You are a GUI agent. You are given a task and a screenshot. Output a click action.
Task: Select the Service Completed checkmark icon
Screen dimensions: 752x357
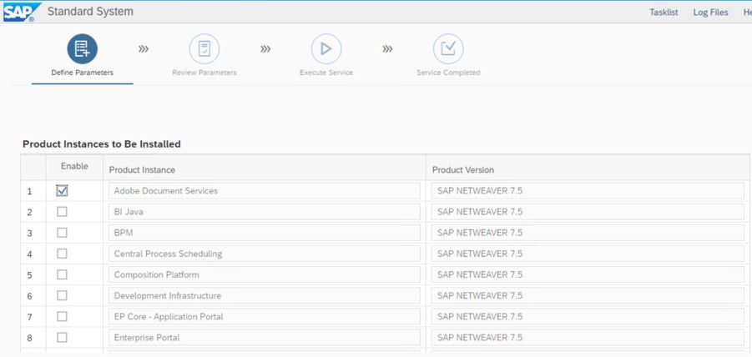tap(448, 49)
